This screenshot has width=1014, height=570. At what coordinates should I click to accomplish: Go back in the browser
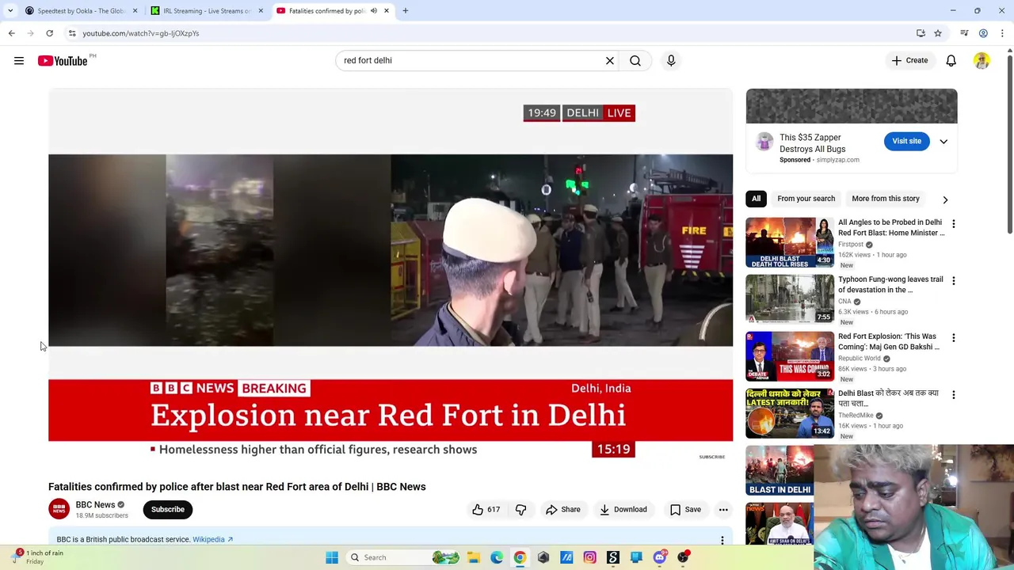coord(11,33)
